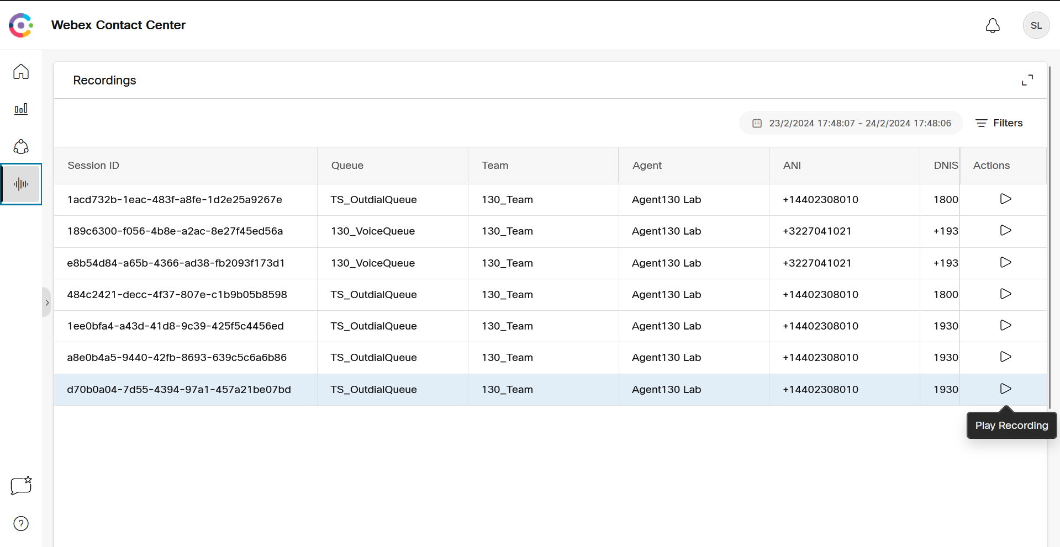Image resolution: width=1060 pixels, height=547 pixels.
Task: Expand the Recordings panel to full screen
Action: point(1027,80)
